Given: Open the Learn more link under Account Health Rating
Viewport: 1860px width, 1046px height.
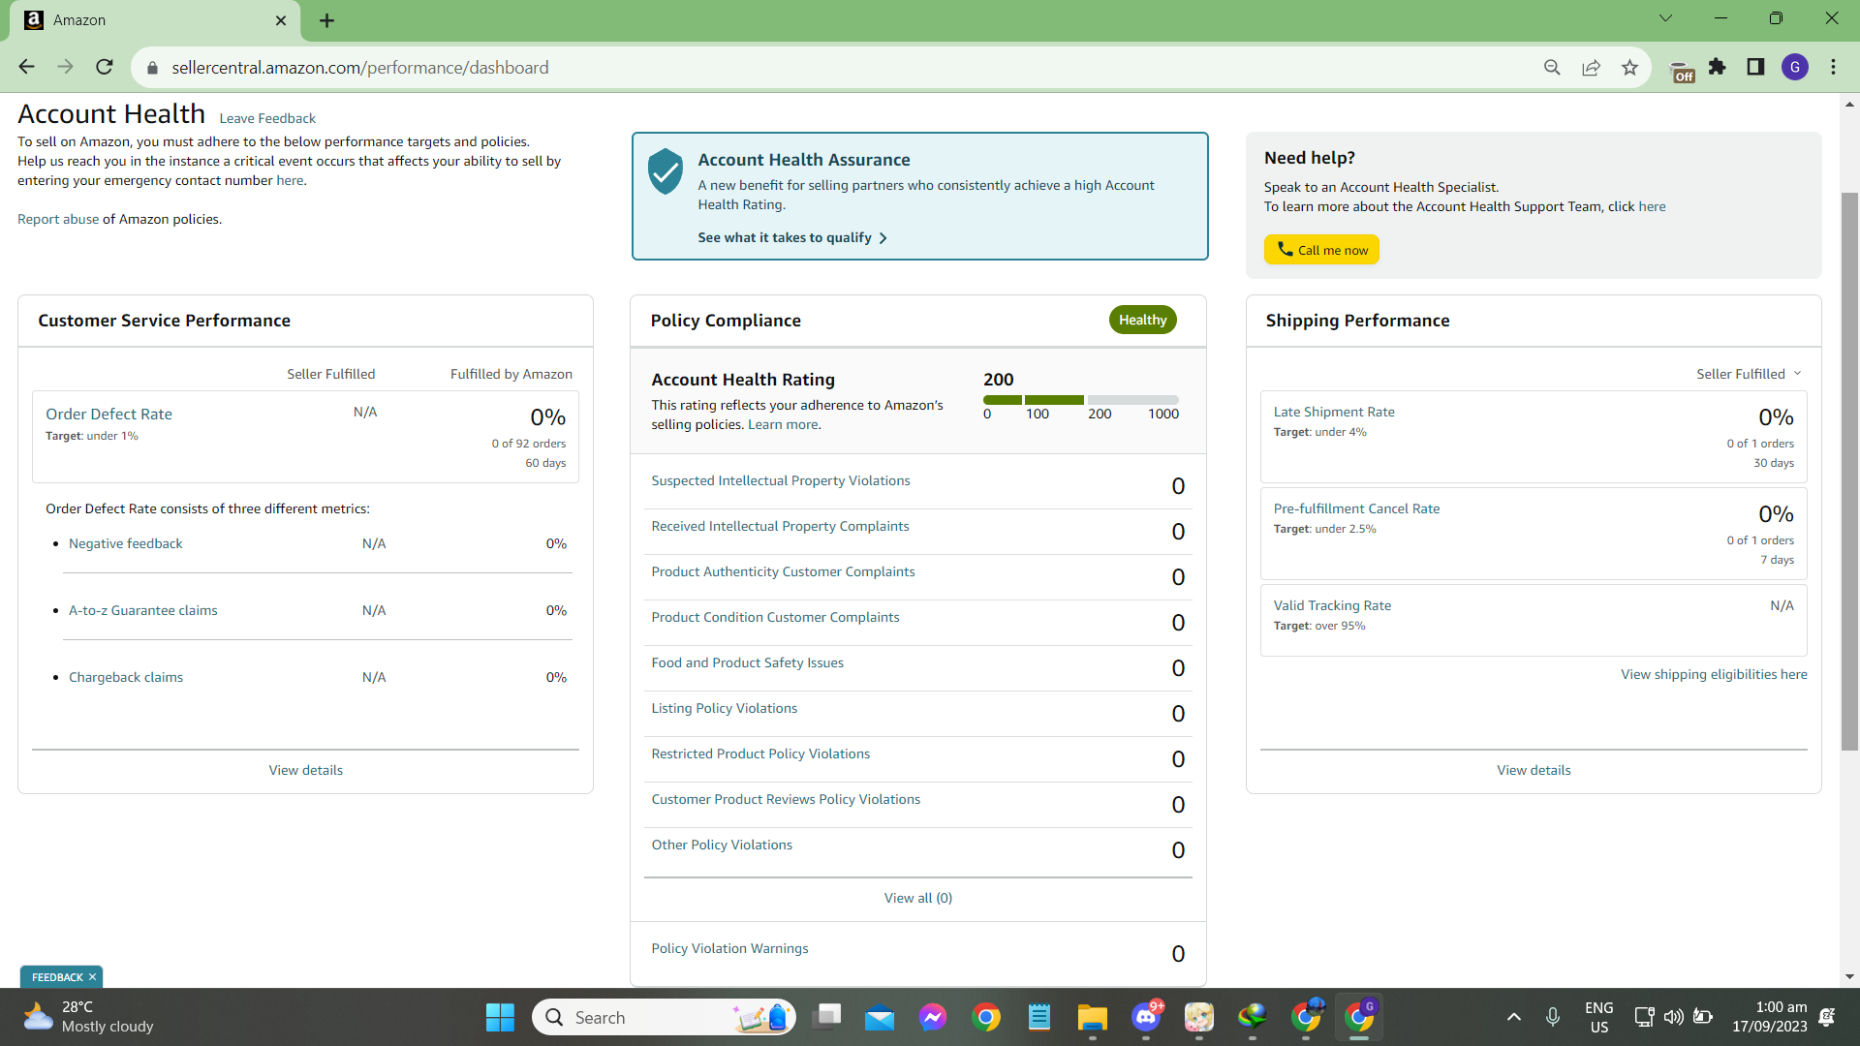Looking at the screenshot, I should 783,424.
